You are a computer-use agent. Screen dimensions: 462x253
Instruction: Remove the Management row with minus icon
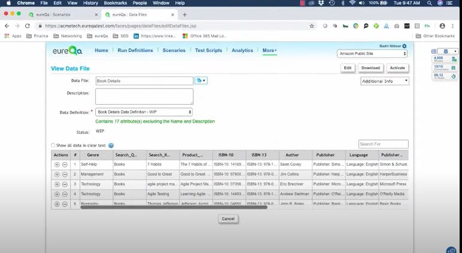pos(65,175)
